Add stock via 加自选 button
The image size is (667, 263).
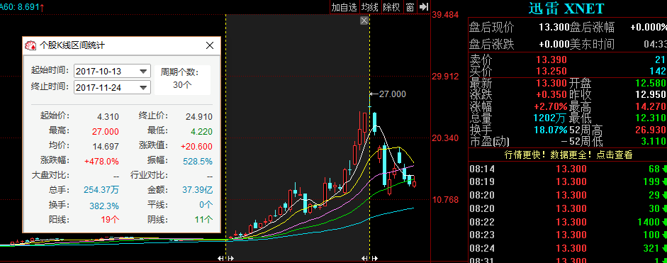(x=344, y=7)
